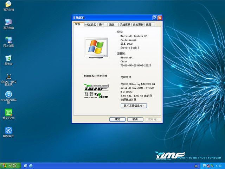Viewport: 225px width, 169px height.
Task: Click the product ID 76481-640-8834005-23825 text
Action: tap(136, 65)
